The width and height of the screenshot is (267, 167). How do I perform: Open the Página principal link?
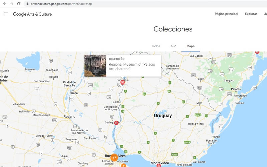[x=226, y=14]
